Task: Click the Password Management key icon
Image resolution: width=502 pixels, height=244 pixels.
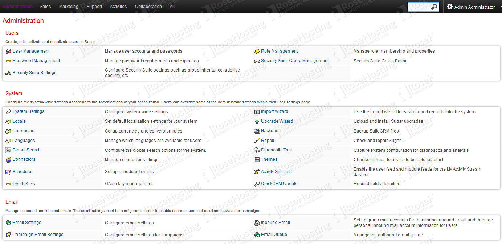Action: (8, 61)
